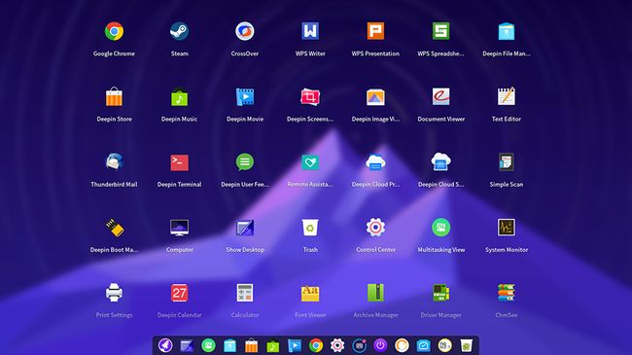Launch Deepin Cloud Scan
632x355 pixels.
click(x=440, y=162)
